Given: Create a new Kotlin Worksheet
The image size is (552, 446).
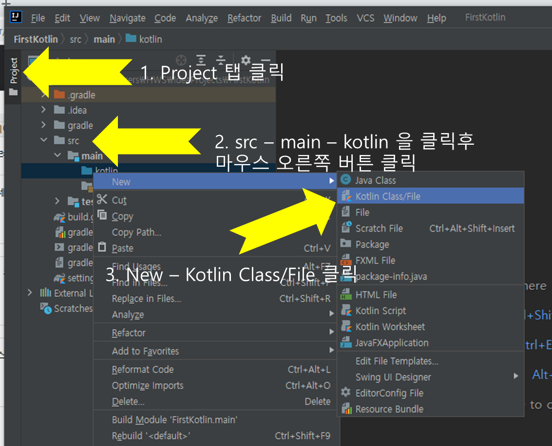Looking at the screenshot, I should coord(431,327).
